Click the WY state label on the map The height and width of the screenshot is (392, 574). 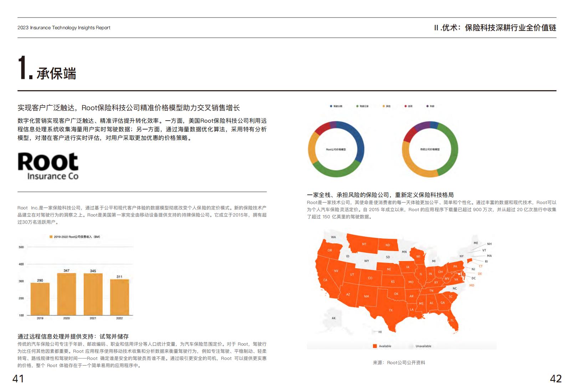367,261
